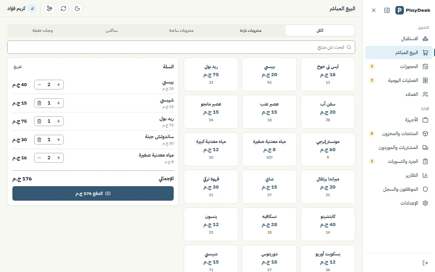
Task: Open العمليات اليومية in the sidebar
Action: pos(399,80)
